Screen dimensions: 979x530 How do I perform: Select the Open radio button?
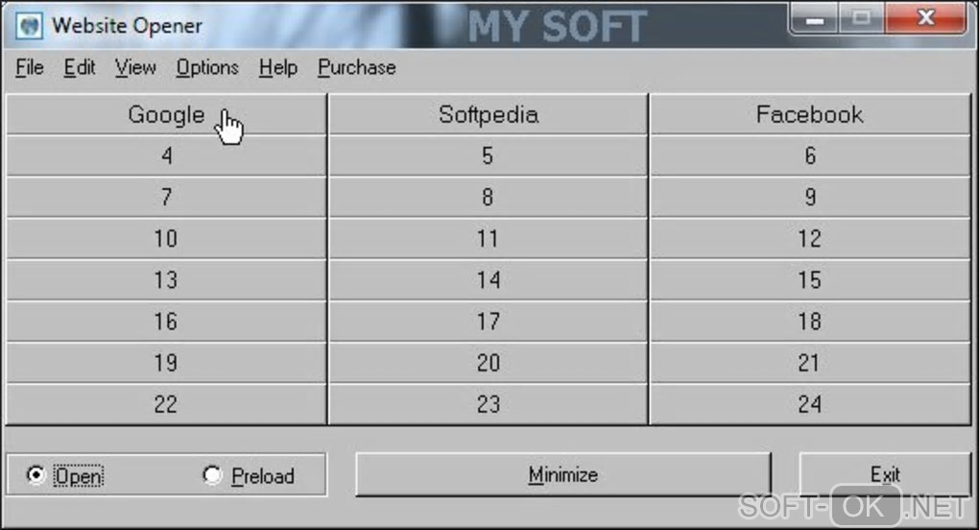coord(36,475)
